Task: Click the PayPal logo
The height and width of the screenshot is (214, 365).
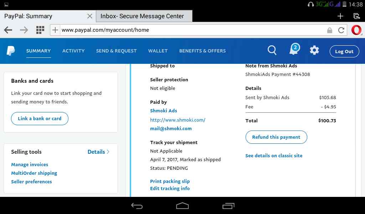Action: [x=11, y=51]
